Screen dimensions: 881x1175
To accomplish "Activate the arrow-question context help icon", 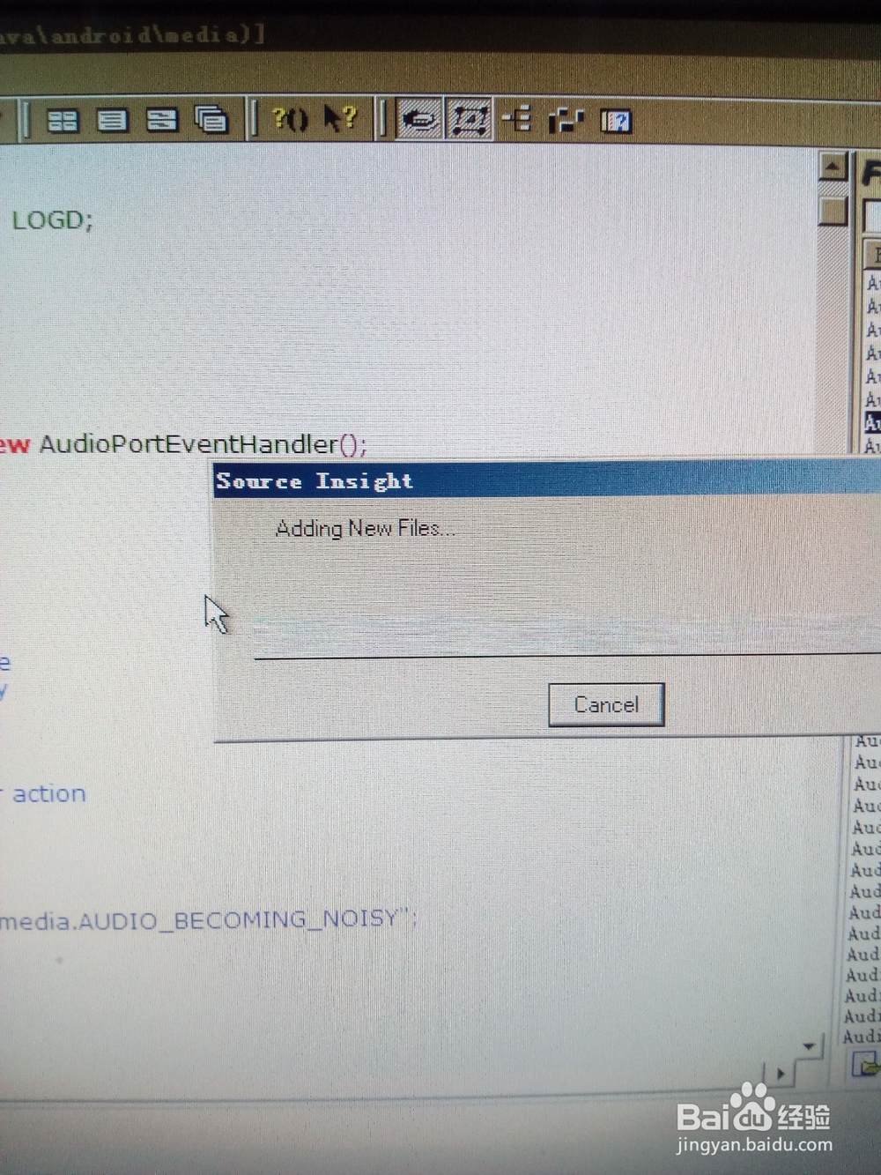I will tap(338, 117).
